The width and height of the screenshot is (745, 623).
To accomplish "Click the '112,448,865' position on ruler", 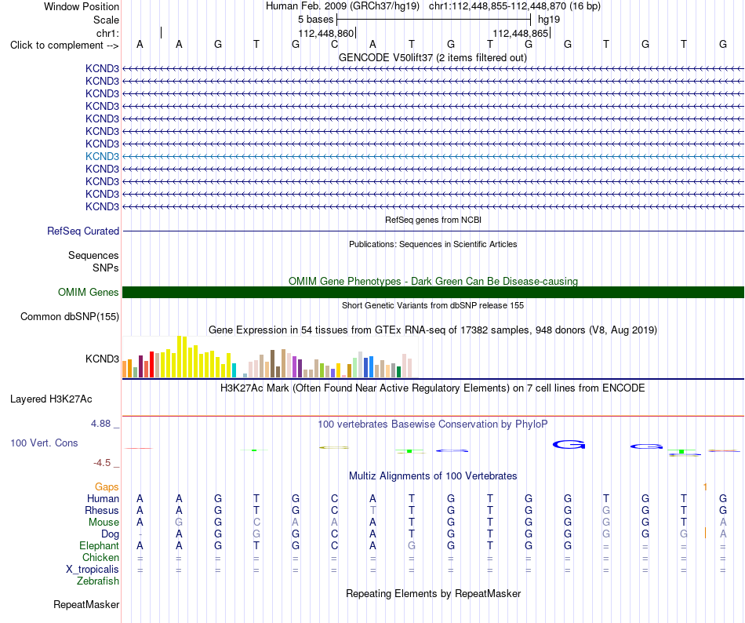I will 520,33.
